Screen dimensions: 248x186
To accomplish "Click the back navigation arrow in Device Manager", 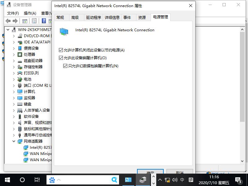I will pos(8,21).
